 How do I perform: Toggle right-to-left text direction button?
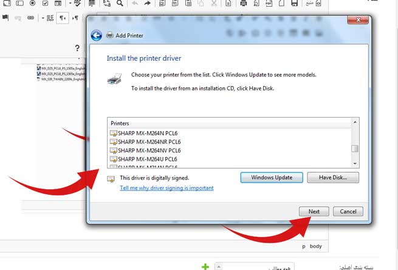(x=63, y=18)
